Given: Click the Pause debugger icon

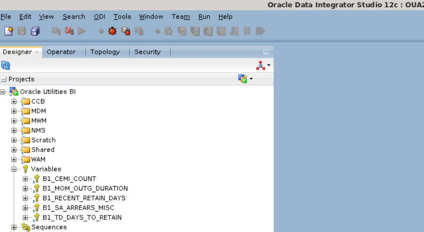Looking at the screenshot, I should (247, 31).
